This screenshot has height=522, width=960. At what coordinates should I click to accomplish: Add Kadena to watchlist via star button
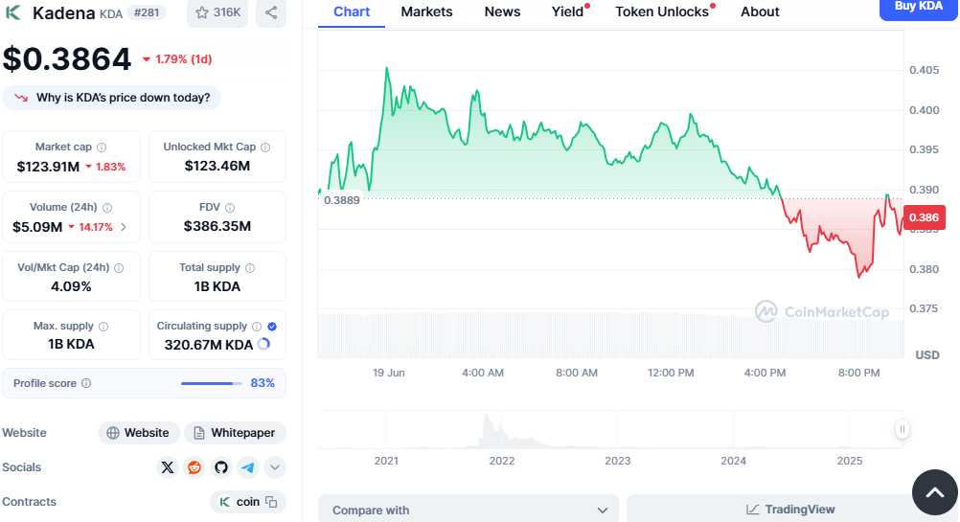click(217, 12)
